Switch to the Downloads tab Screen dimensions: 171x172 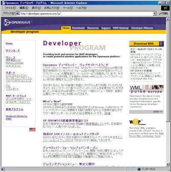[x=78, y=28]
